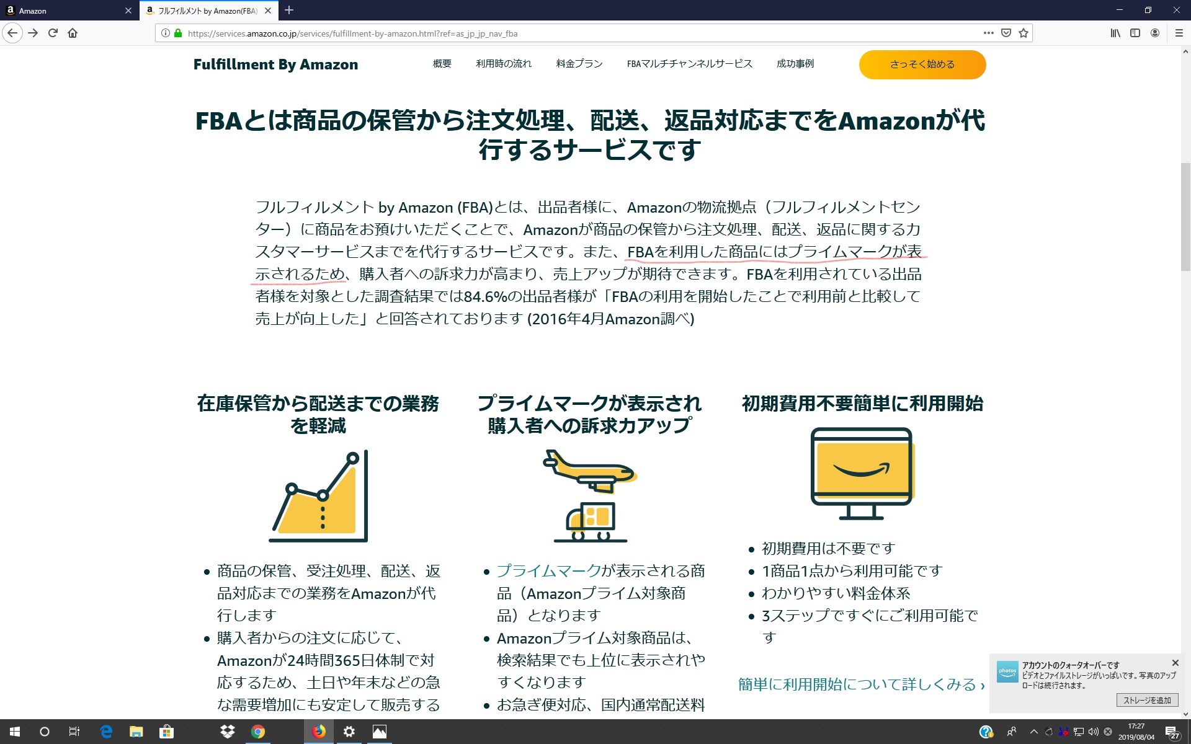This screenshot has width=1191, height=744.
Task: Open FBAマルチチャンネルサービス navigation item
Action: tap(689, 64)
